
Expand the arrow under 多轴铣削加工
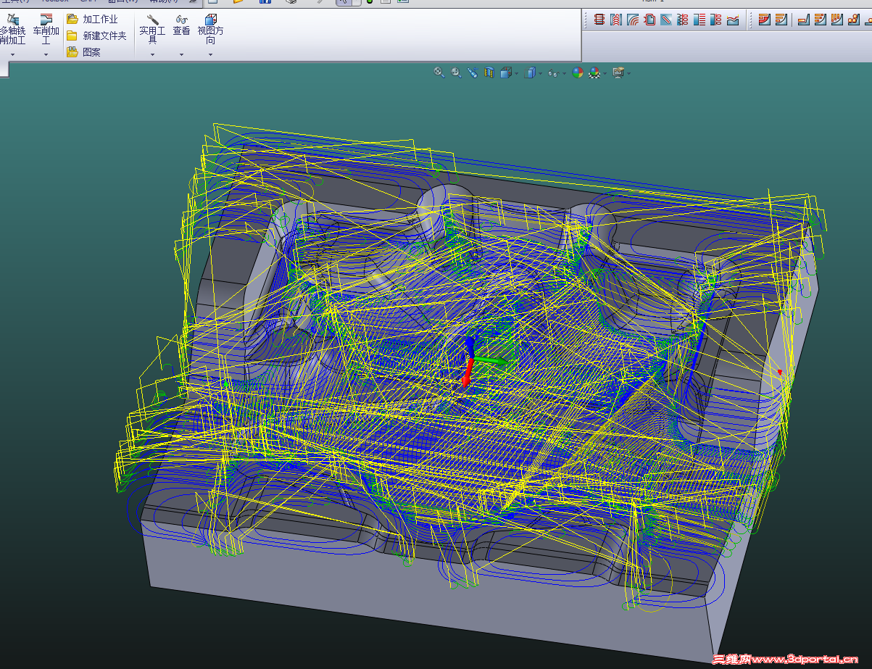tap(12, 54)
